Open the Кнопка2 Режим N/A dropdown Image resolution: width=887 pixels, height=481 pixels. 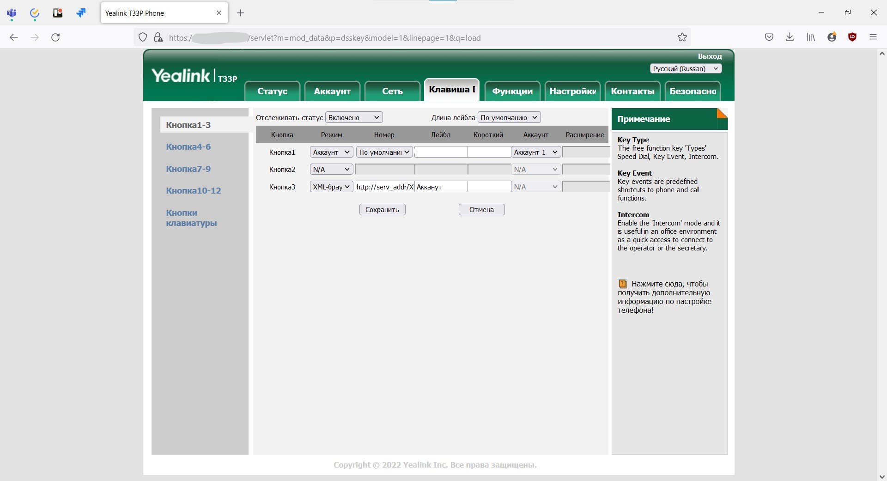331,170
